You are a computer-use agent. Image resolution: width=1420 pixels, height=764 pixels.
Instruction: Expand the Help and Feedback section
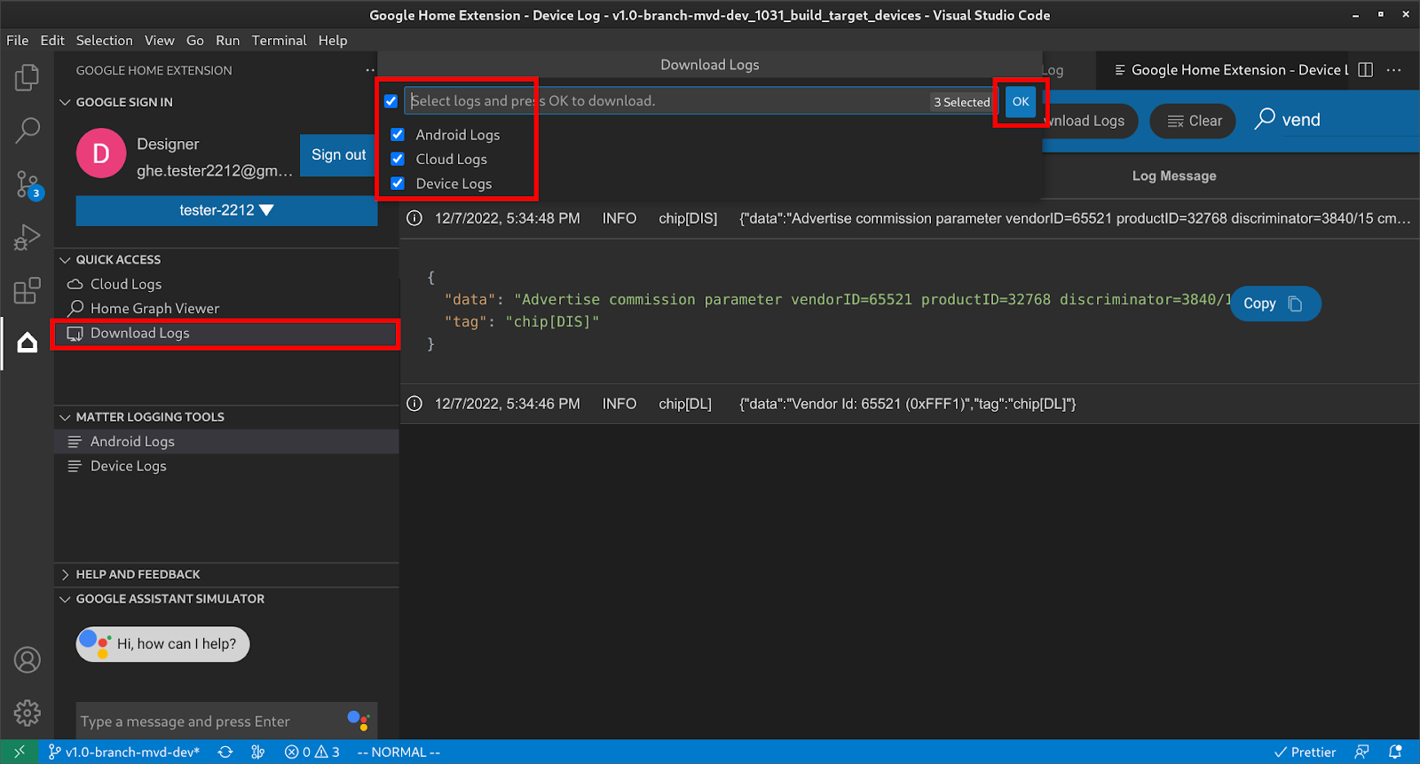tap(138, 574)
